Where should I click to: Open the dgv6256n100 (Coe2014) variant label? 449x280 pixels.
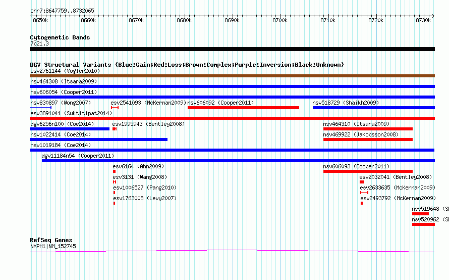click(x=62, y=124)
